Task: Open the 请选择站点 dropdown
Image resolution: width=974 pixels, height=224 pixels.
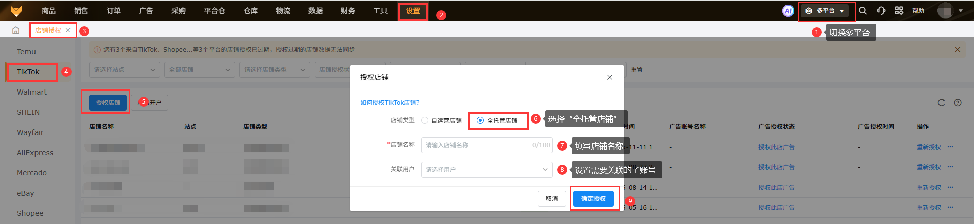Action: (125, 70)
